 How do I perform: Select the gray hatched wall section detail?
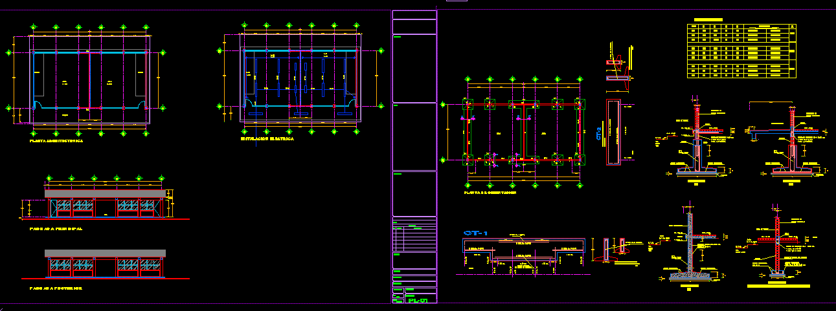[689, 249]
